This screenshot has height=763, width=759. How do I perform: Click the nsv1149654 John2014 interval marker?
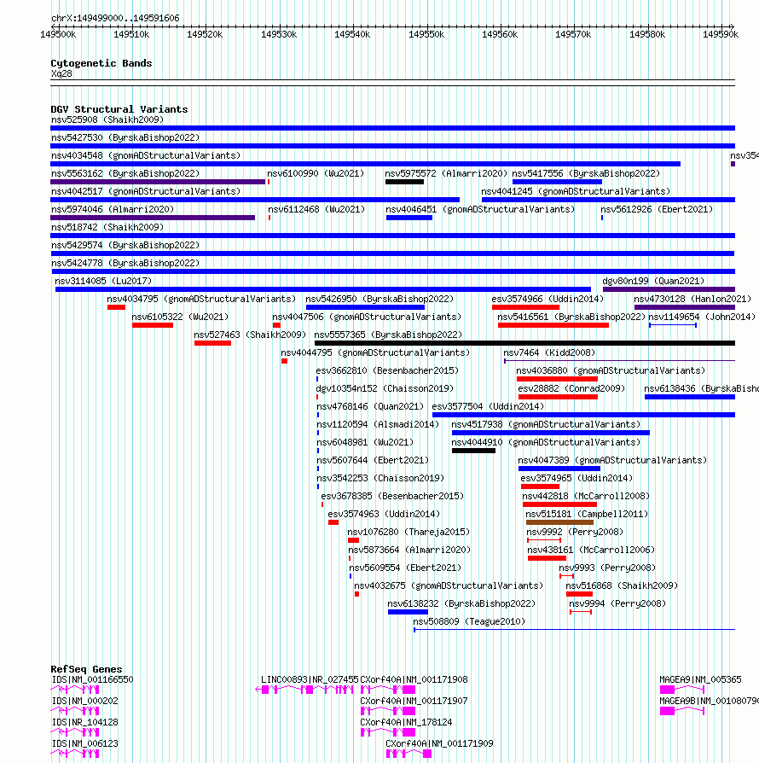pos(673,325)
